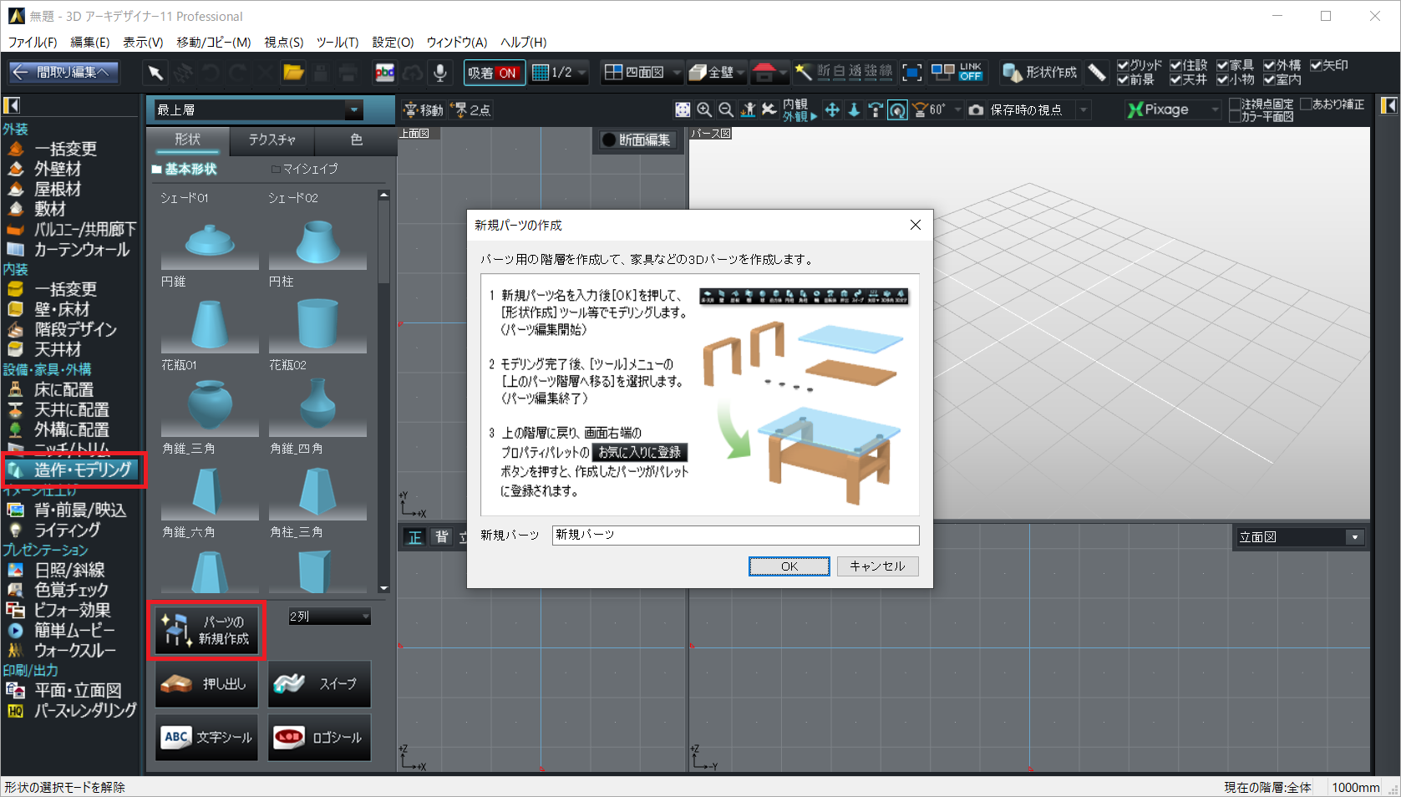Expand the 最上層 layer dropdown
The width and height of the screenshot is (1401, 797).
point(354,109)
